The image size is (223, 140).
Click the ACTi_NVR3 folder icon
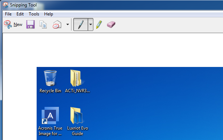click(x=76, y=78)
